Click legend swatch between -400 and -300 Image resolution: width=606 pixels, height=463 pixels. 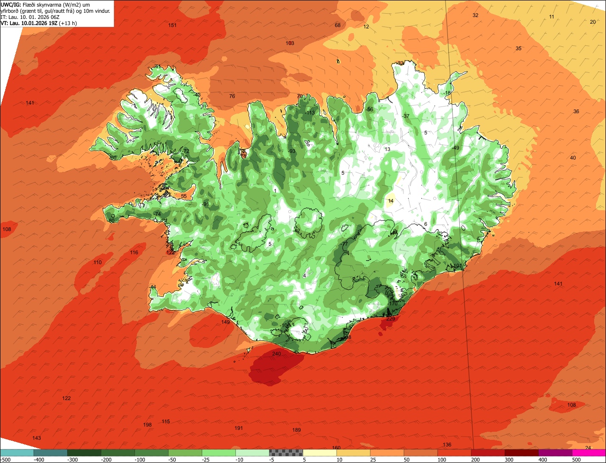tap(51, 453)
